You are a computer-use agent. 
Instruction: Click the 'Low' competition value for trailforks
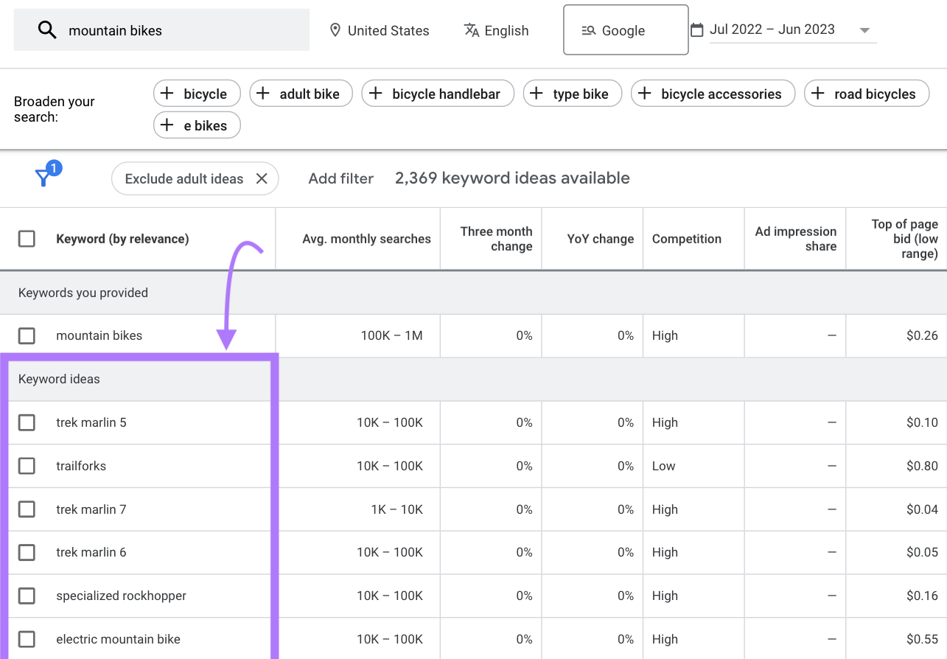tap(663, 466)
